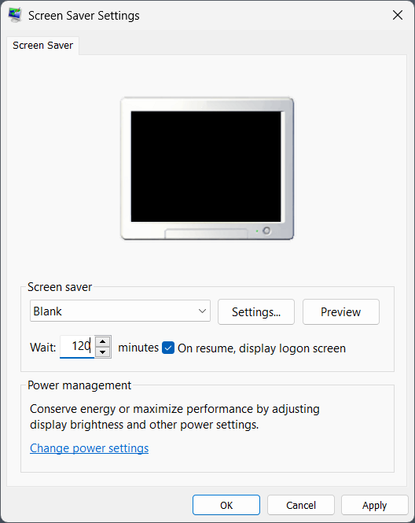The height and width of the screenshot is (523, 415).
Task: Click the 'On resume, display logon screen' label text
Action: tap(261, 348)
